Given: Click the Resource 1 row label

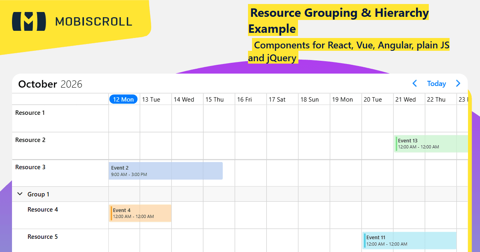Looking at the screenshot, I should (30, 113).
